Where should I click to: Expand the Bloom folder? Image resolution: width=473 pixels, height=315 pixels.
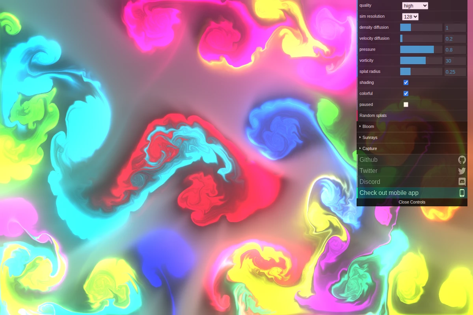pos(368,126)
